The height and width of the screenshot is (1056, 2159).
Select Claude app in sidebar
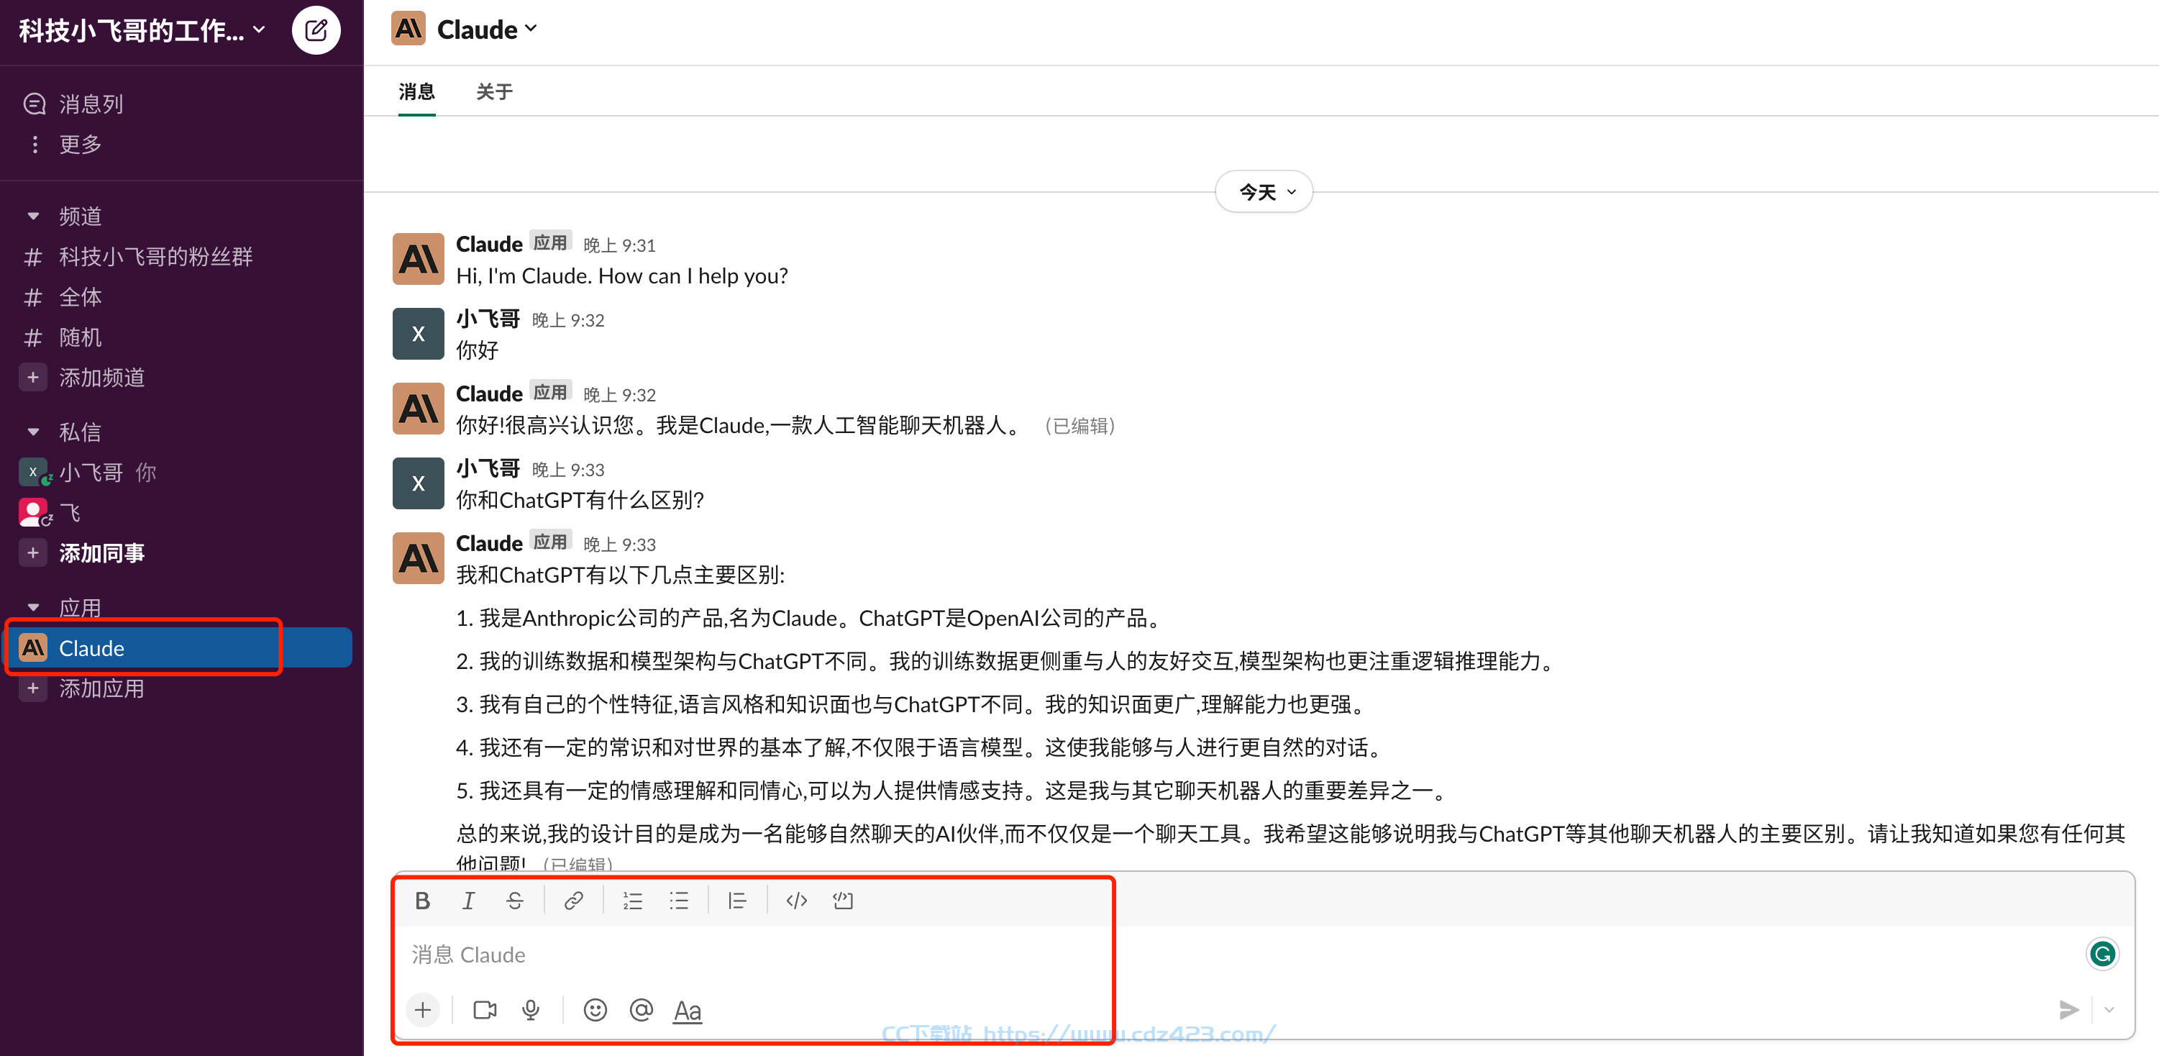176,647
